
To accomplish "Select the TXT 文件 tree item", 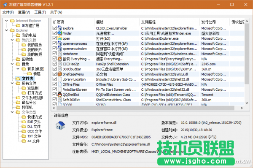I will click(x=34, y=136).
